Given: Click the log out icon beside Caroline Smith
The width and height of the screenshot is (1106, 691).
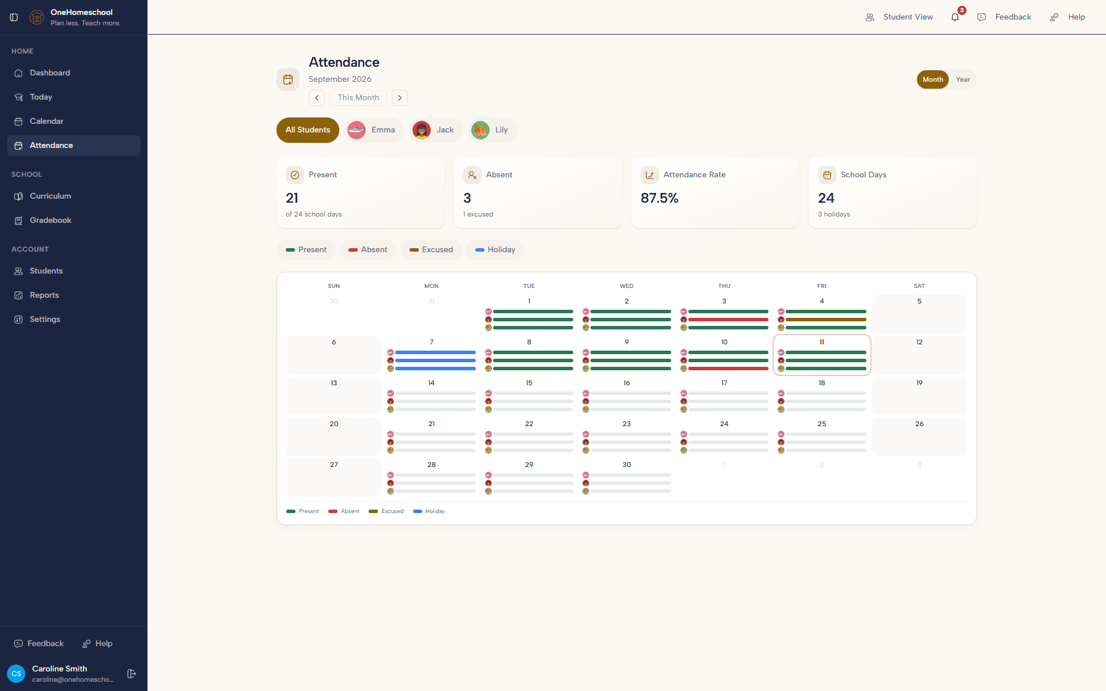Looking at the screenshot, I should tap(131, 674).
